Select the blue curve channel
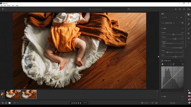Image resolution: width=191 pixels, height=107 pixels. click(x=171, y=64)
